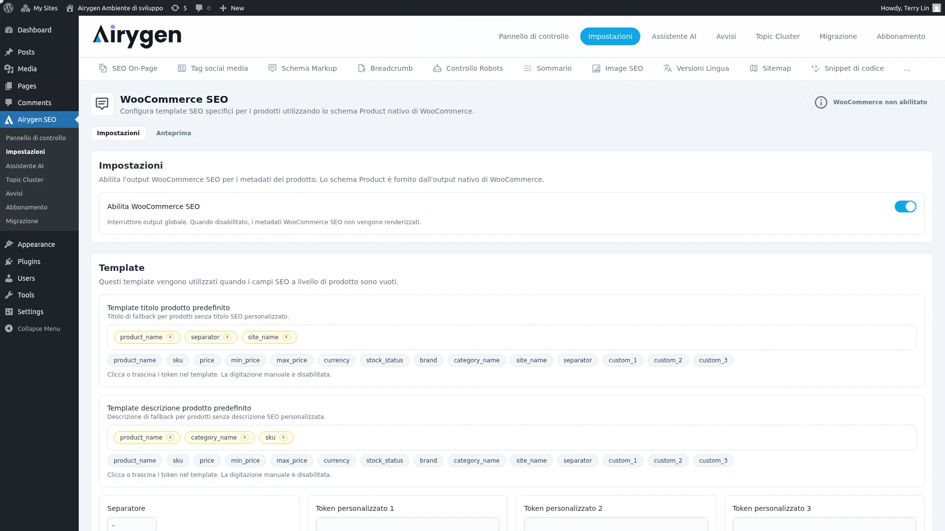The image size is (945, 531).
Task: Open Controllo Robots section
Action: (468, 68)
